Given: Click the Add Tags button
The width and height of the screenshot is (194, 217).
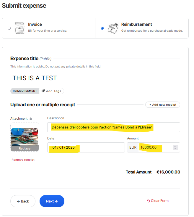Looking at the screenshot, I should [x=52, y=91].
